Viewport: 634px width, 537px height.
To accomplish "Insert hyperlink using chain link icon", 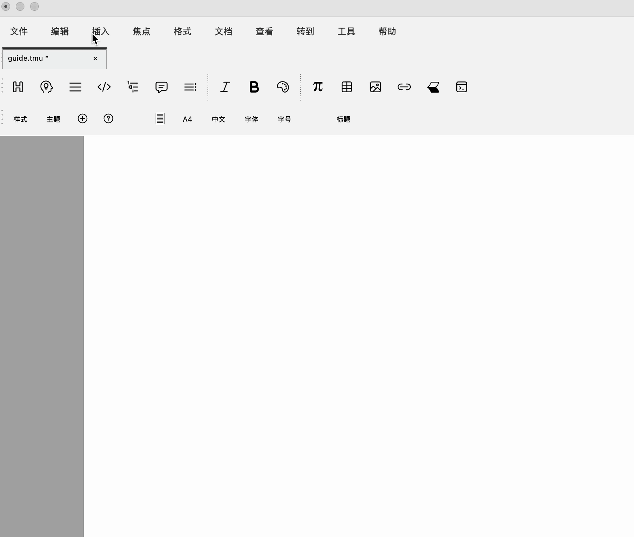I will pos(404,87).
